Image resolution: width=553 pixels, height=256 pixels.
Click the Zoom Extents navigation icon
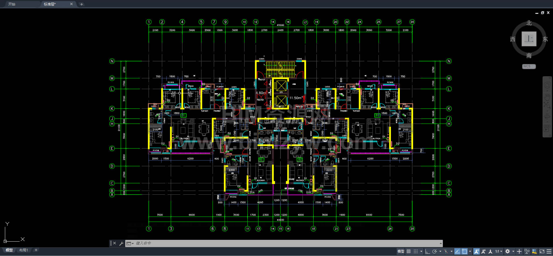pyautogui.click(x=547, y=105)
